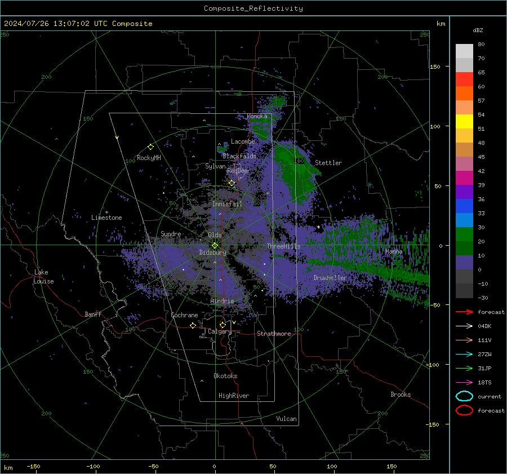Click the '2024/07/26 13:07:02 UTC Composite' timestamp

[78, 24]
